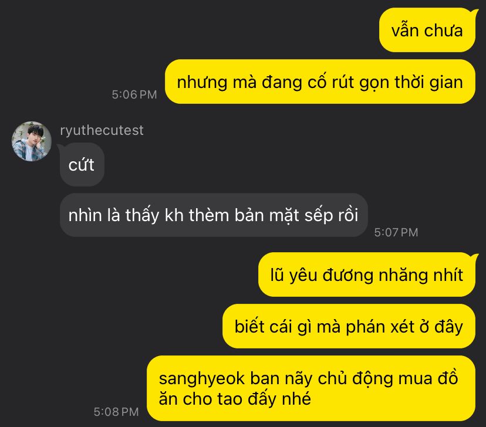
Task: Tap message "nhưng mà đang cố rút gọn thời gian"
Action: click(x=320, y=82)
